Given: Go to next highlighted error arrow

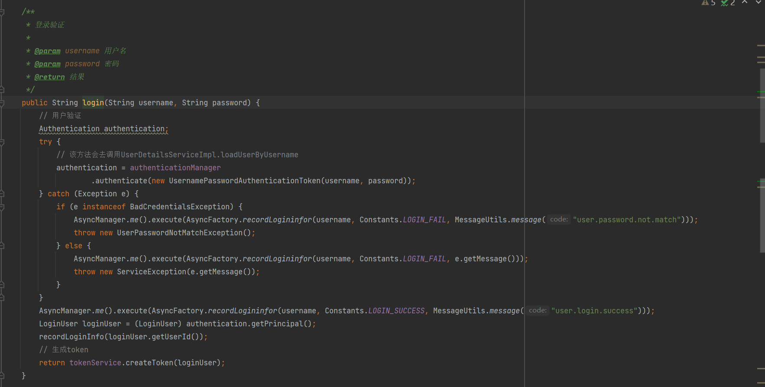Looking at the screenshot, I should pos(759,2).
